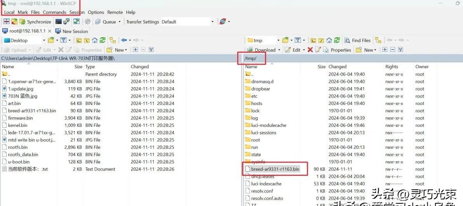Go to remote root directory icon
This screenshot has width=463, height=206.
coord(321,40)
